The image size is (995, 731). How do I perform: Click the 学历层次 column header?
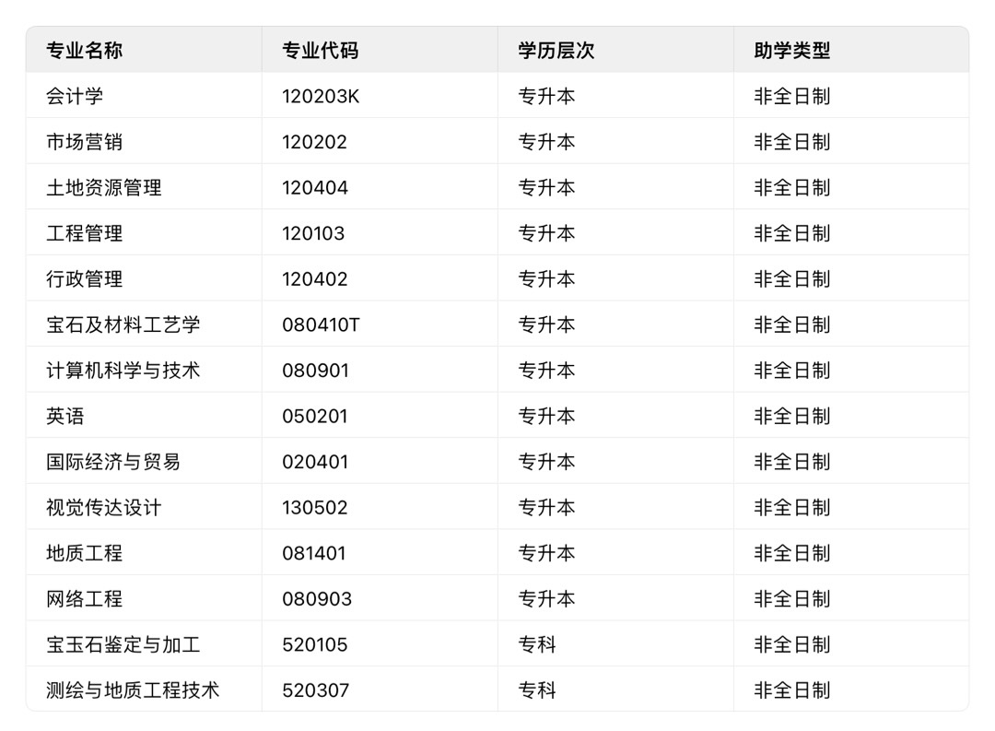point(556,50)
